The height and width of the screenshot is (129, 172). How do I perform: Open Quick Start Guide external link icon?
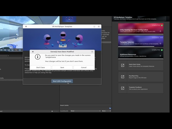click(x=123, y=65)
